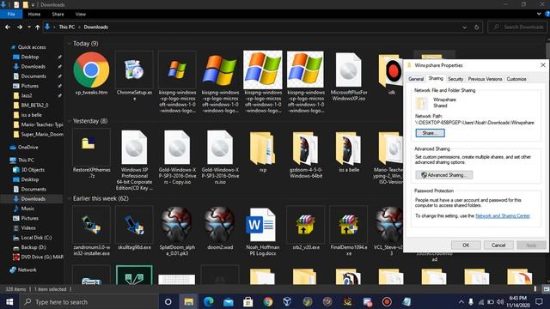The image size is (550, 309).
Task: Open the Windows Start menu
Action: click(9, 301)
